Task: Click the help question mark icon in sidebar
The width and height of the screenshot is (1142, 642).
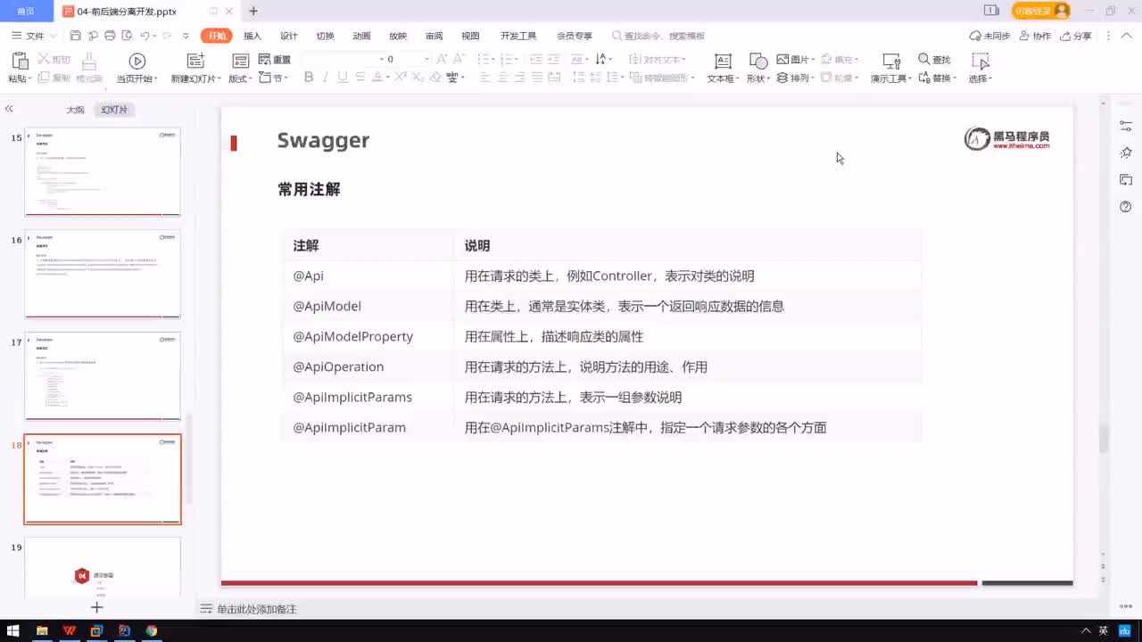Action: click(x=1126, y=207)
